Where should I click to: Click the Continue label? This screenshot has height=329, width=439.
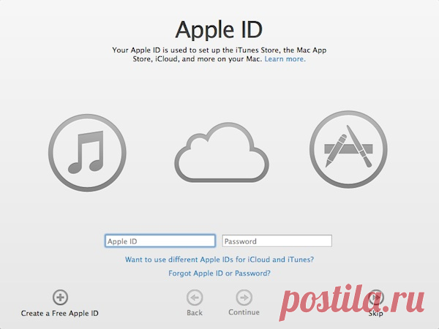tap(244, 312)
